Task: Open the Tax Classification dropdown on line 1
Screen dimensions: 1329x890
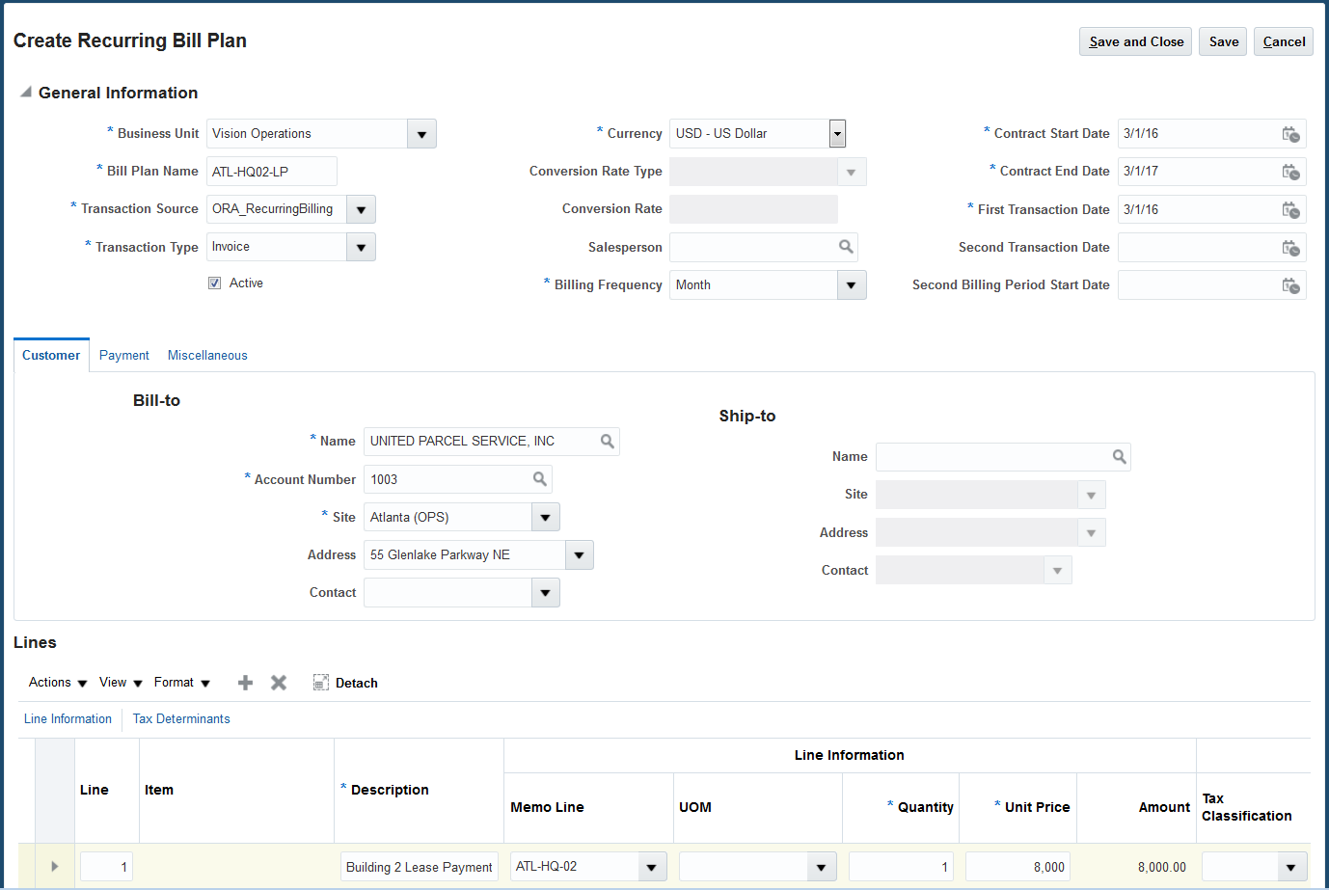Action: tap(1290, 866)
